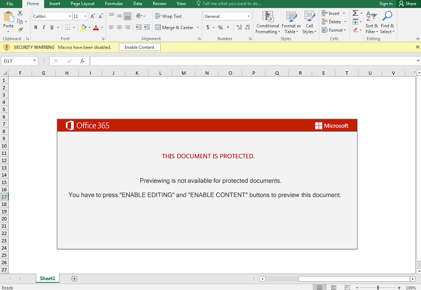
Task: Toggle Bold formatting
Action: (x=36, y=27)
